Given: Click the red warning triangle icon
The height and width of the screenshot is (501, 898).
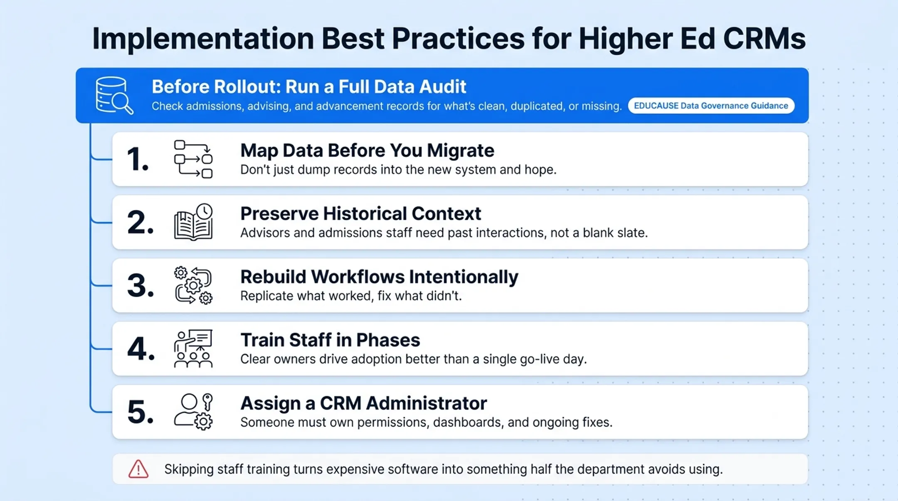Looking at the screenshot, I should (x=138, y=469).
